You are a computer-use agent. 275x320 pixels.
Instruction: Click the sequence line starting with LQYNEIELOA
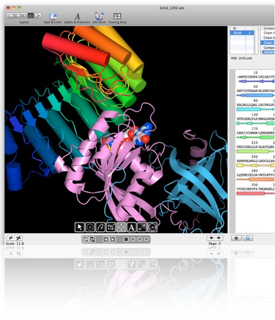[255, 175]
